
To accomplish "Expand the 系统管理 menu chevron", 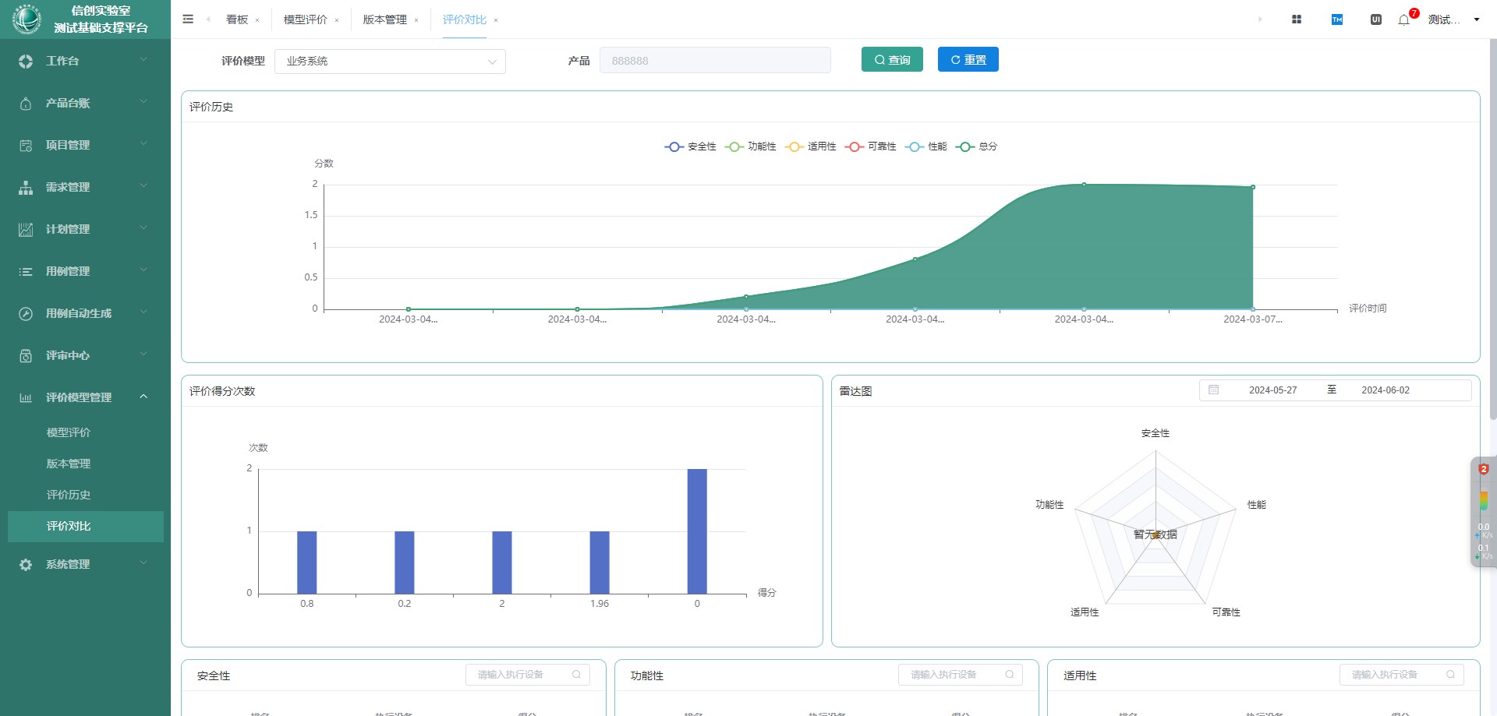I will pos(143,563).
